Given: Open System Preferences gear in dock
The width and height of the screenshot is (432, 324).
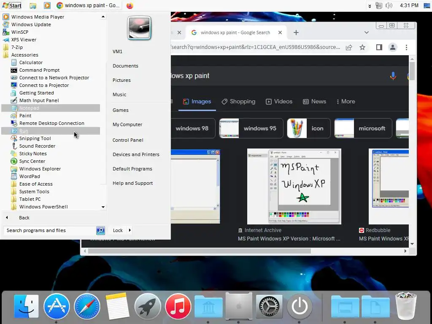Looking at the screenshot, I should coord(269,306).
